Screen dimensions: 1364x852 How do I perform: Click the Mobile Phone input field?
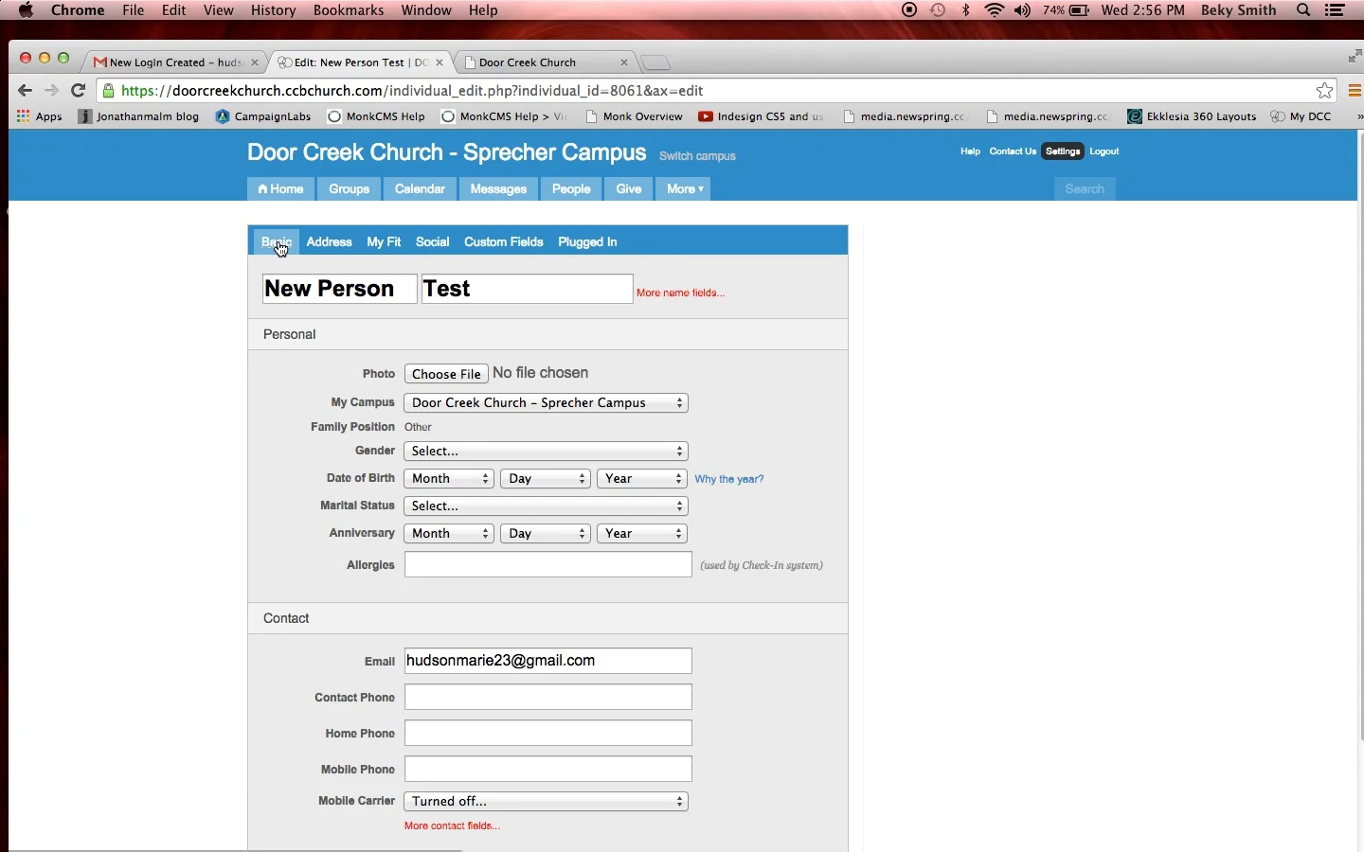click(x=548, y=770)
